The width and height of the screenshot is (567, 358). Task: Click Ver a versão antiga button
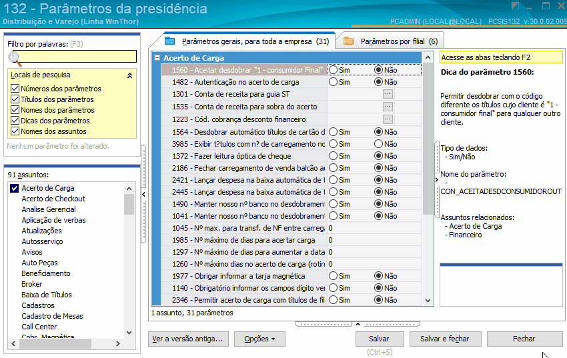tap(188, 339)
